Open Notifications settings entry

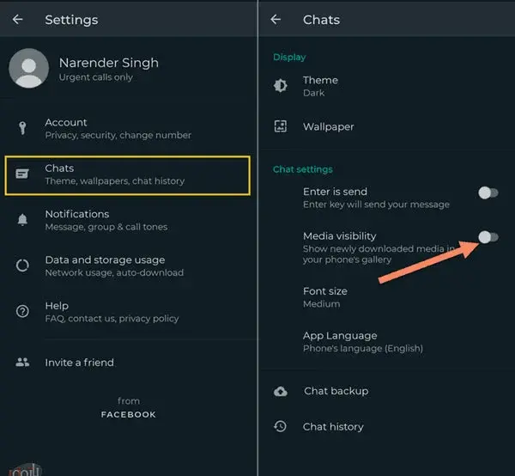[x=128, y=220]
